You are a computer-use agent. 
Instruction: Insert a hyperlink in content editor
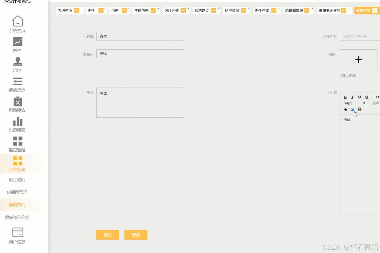345,109
